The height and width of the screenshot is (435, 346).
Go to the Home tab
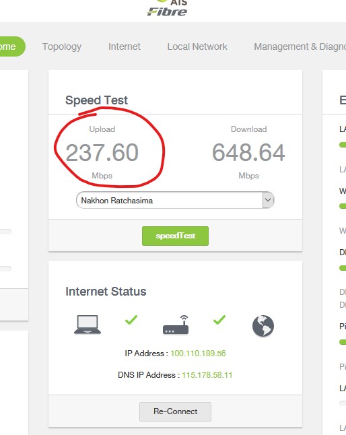[11, 46]
